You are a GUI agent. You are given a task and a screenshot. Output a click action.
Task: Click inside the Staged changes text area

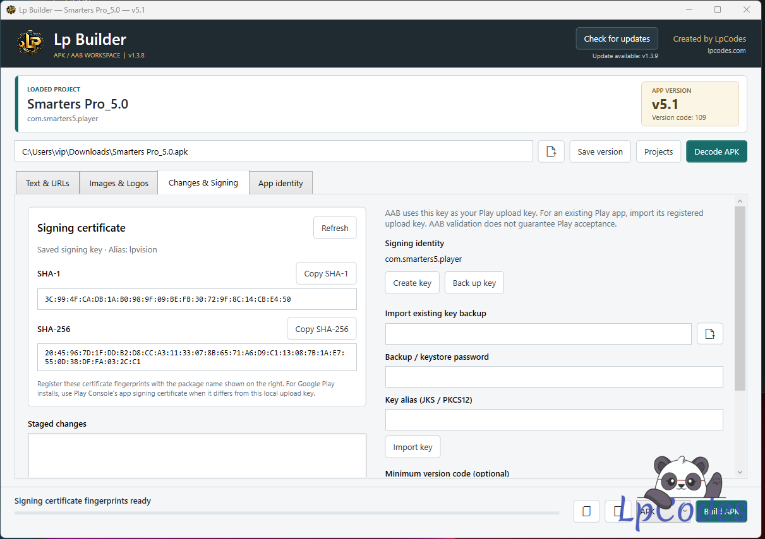[x=197, y=455]
